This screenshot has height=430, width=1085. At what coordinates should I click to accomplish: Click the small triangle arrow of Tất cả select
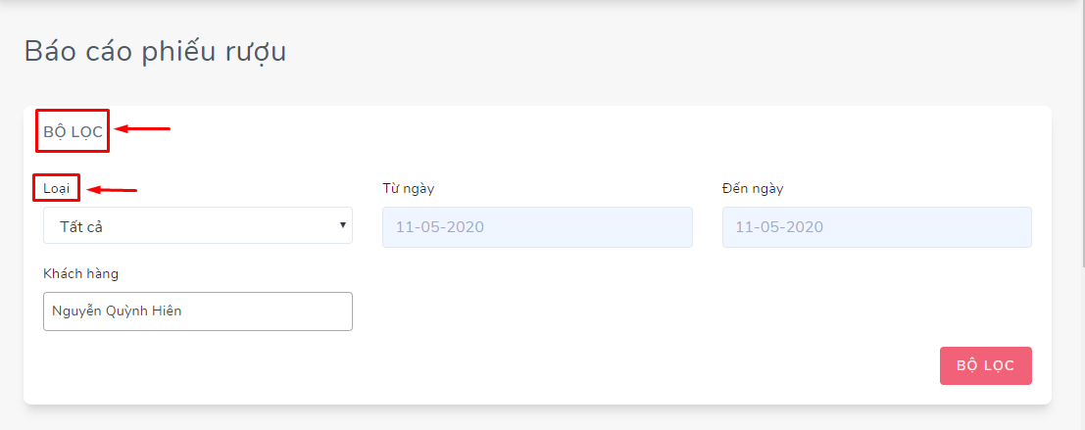tap(342, 224)
